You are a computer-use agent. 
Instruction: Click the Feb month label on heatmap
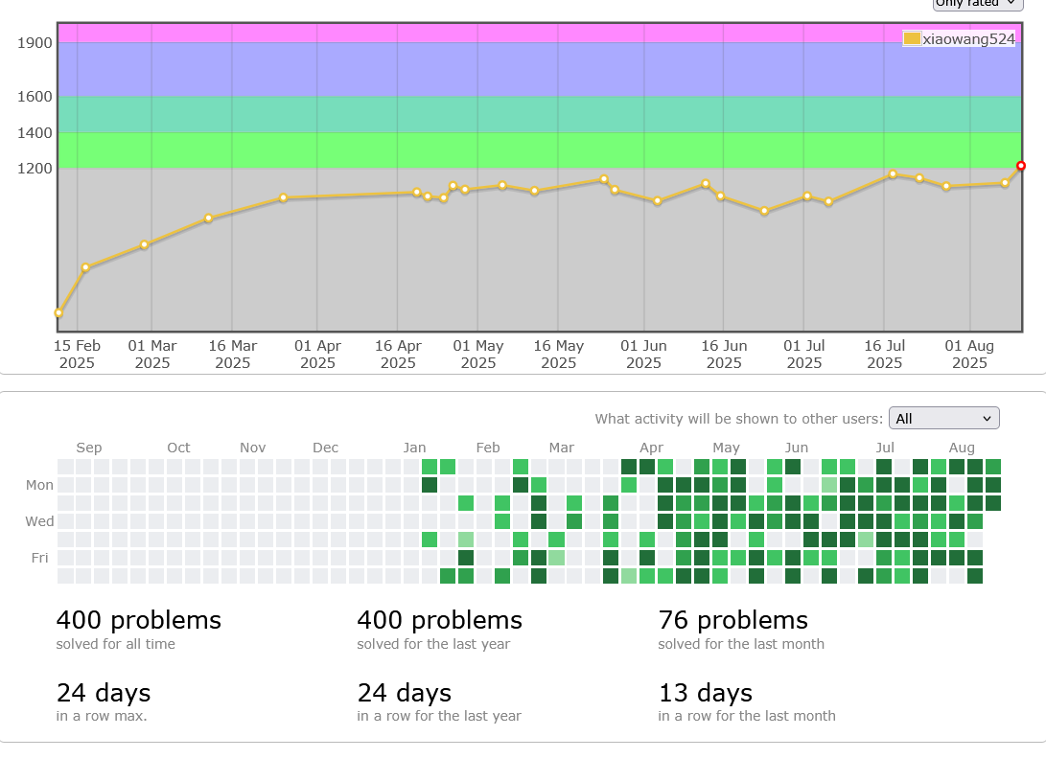(488, 448)
